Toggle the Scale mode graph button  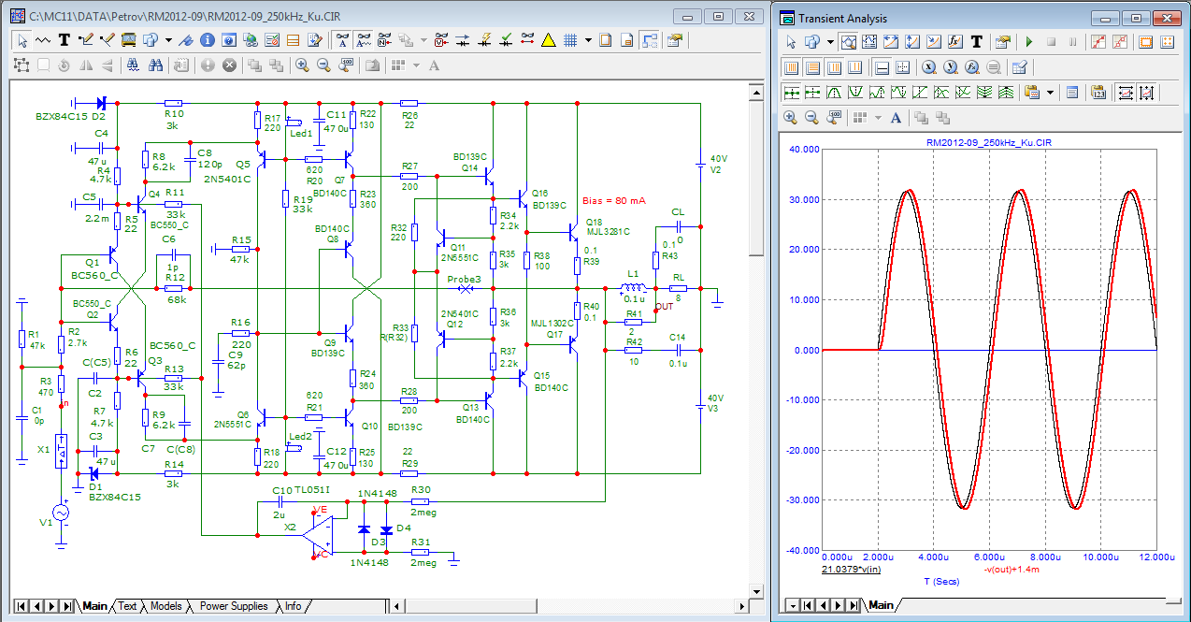point(849,42)
